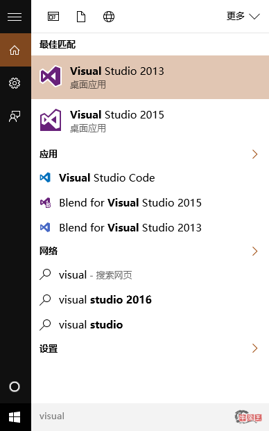Expand the 应用 section arrow
This screenshot has height=431, width=269.
pyautogui.click(x=254, y=155)
